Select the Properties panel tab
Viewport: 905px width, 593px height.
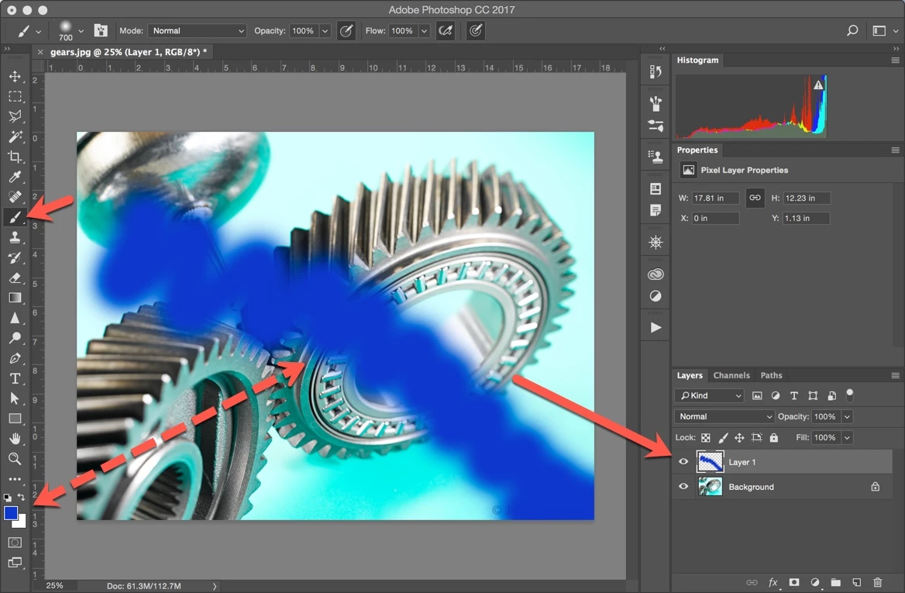coord(697,150)
